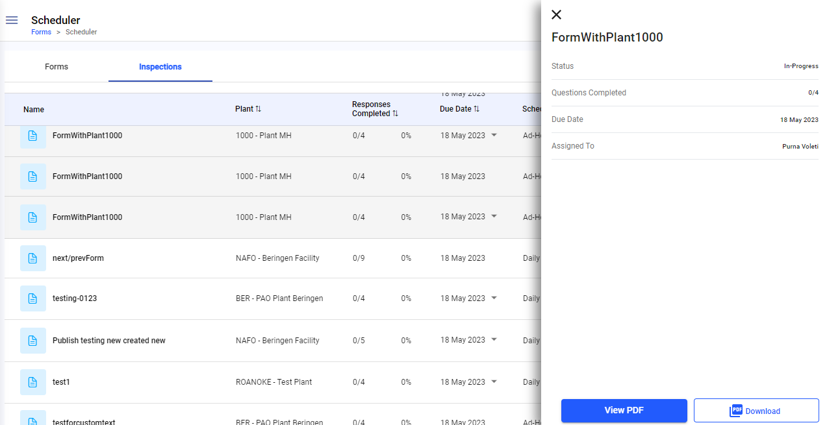Screen dimensions: 827x425
Task: Click the Name column header
Action: (x=34, y=110)
